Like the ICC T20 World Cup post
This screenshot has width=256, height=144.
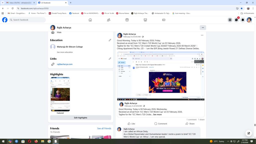(131, 123)
